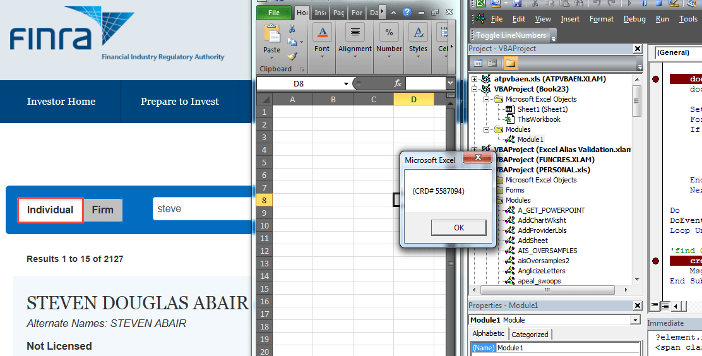Click the Copy icon in VBA toolbar
This screenshot has height=356, width=702.
point(549,3)
